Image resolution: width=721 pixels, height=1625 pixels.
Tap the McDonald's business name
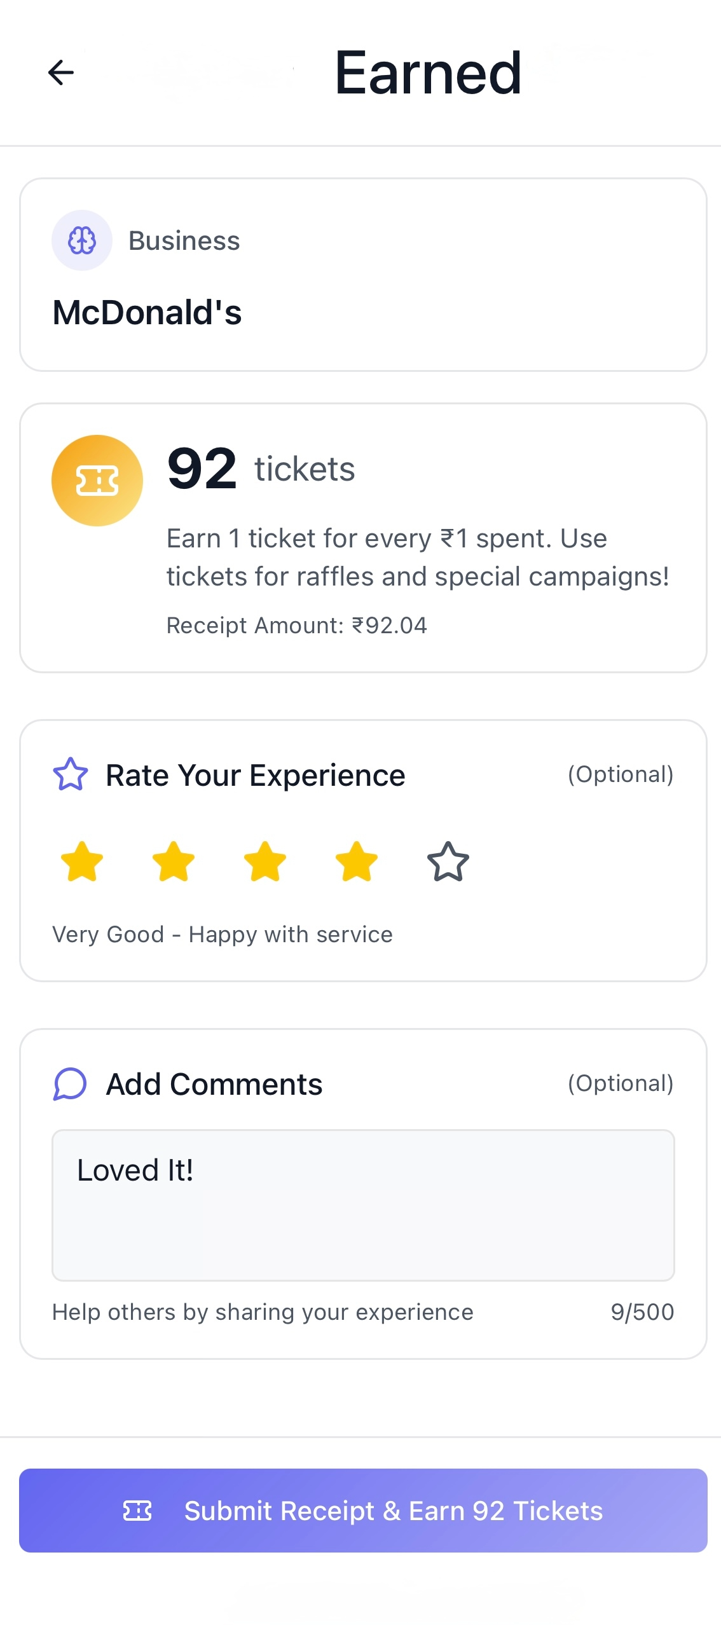pos(148,313)
